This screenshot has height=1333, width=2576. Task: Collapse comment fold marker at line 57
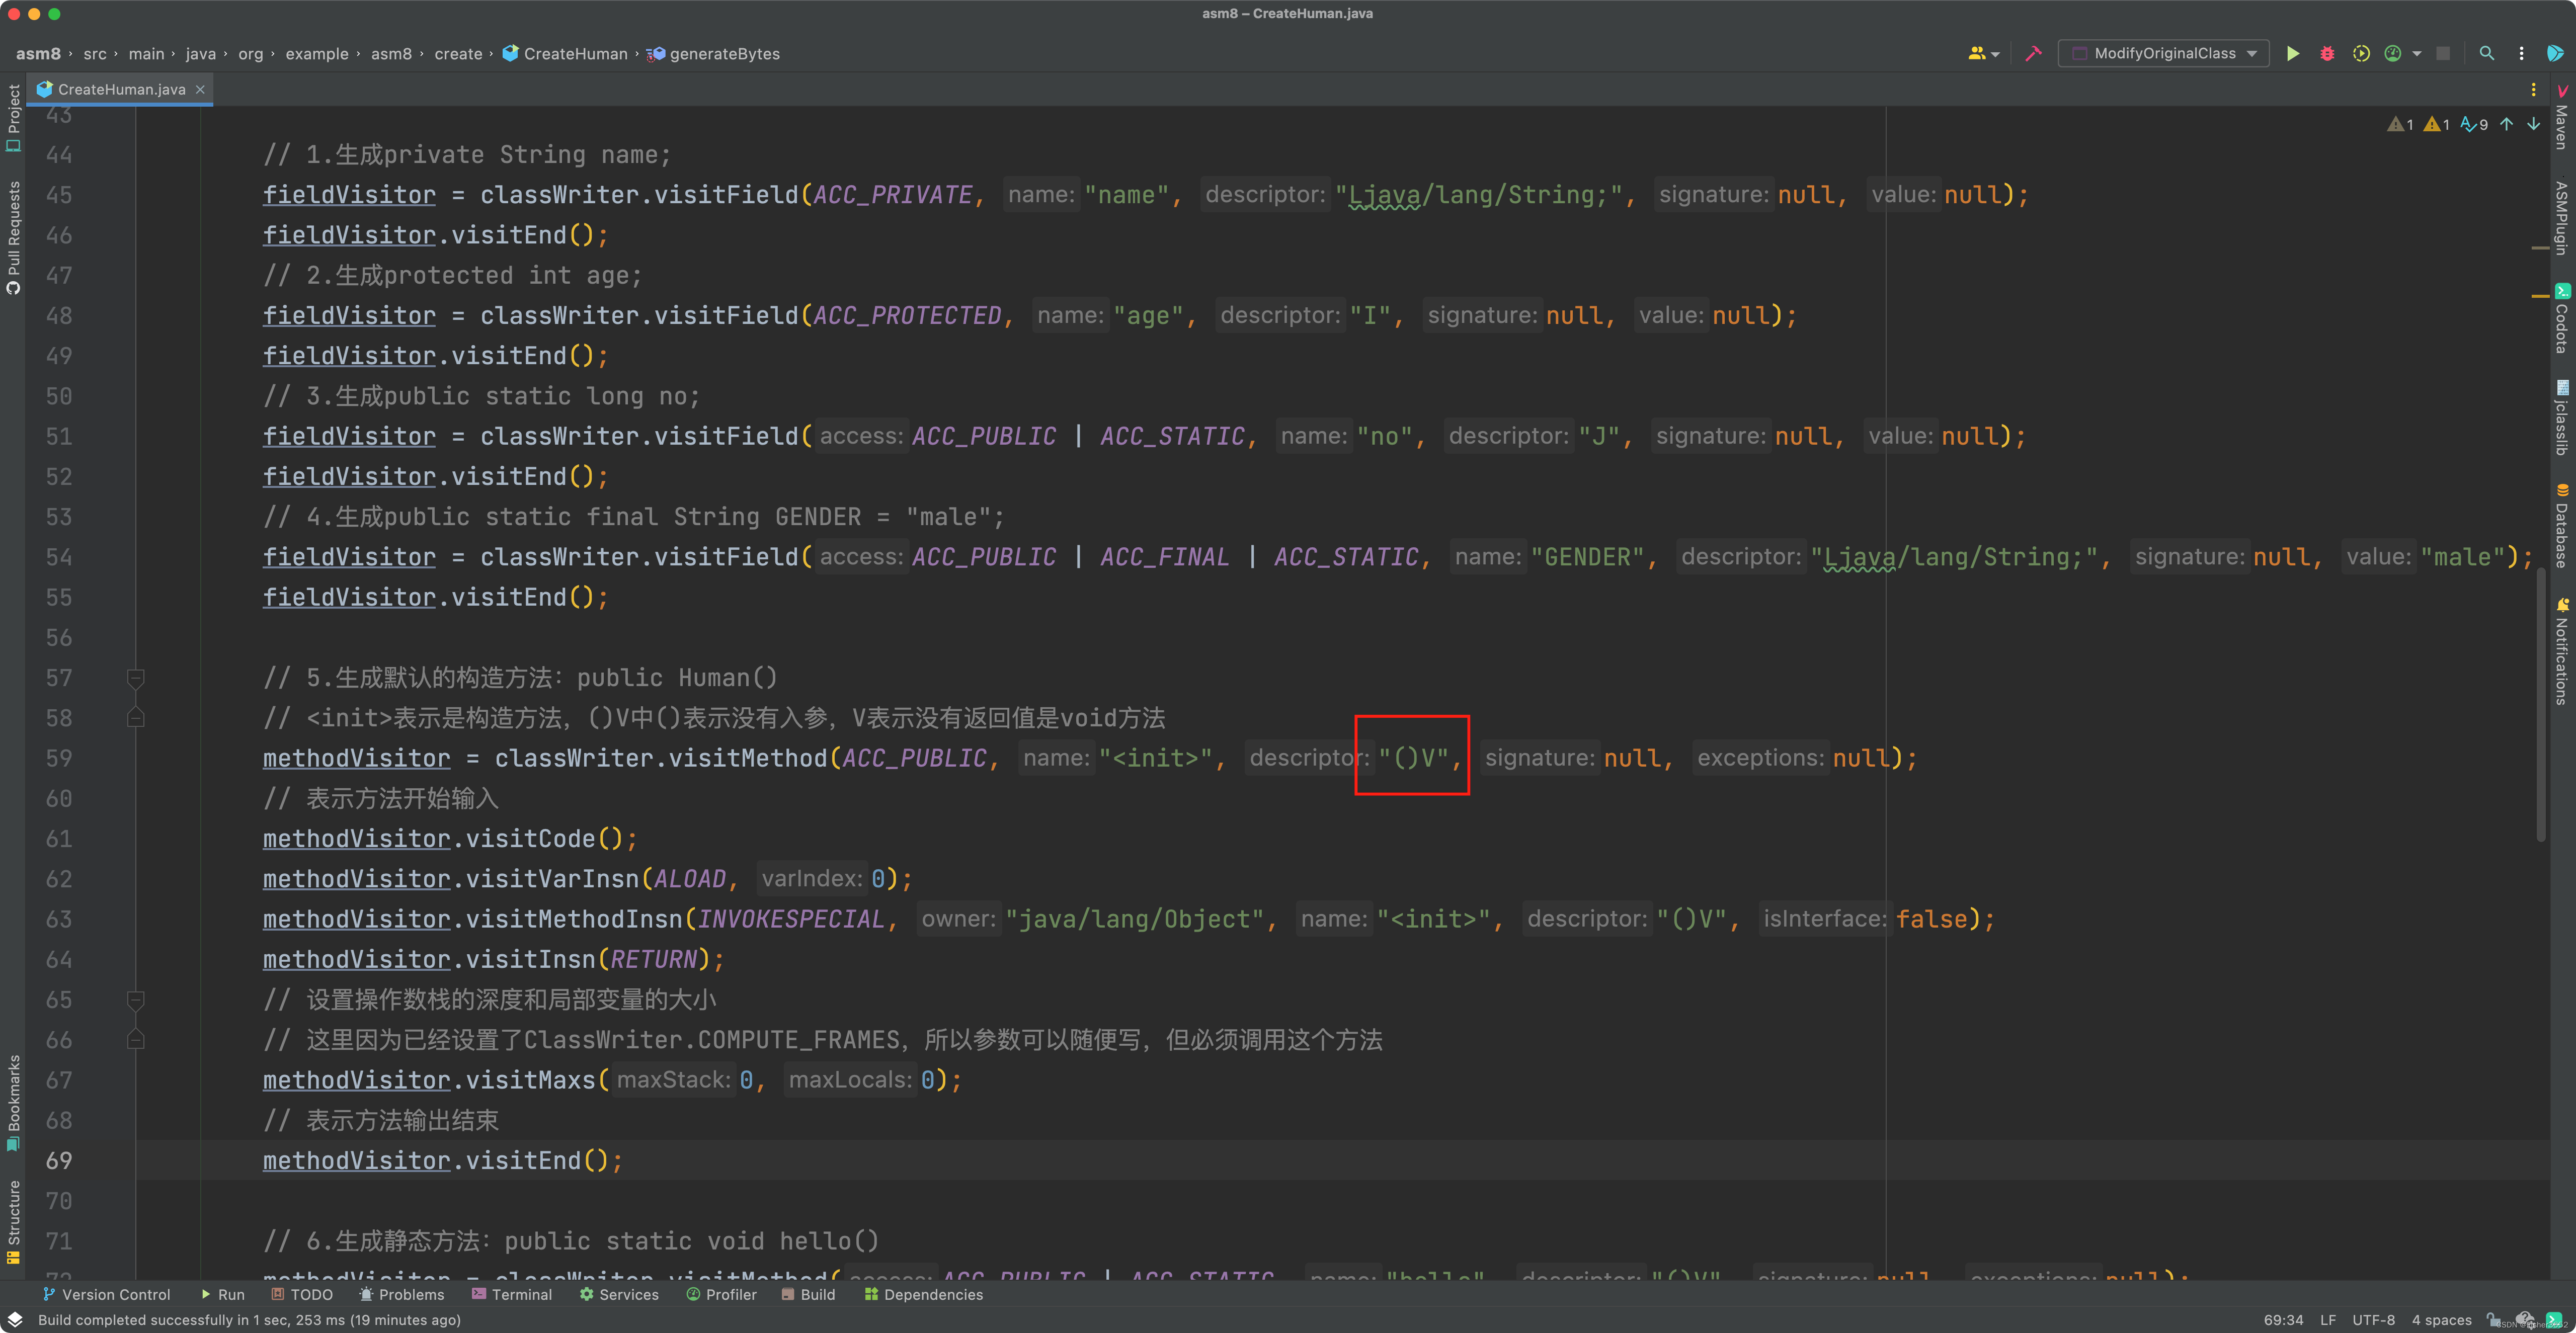[x=136, y=678]
